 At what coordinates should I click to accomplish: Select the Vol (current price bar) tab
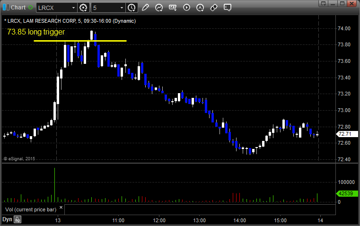[x=30, y=209]
